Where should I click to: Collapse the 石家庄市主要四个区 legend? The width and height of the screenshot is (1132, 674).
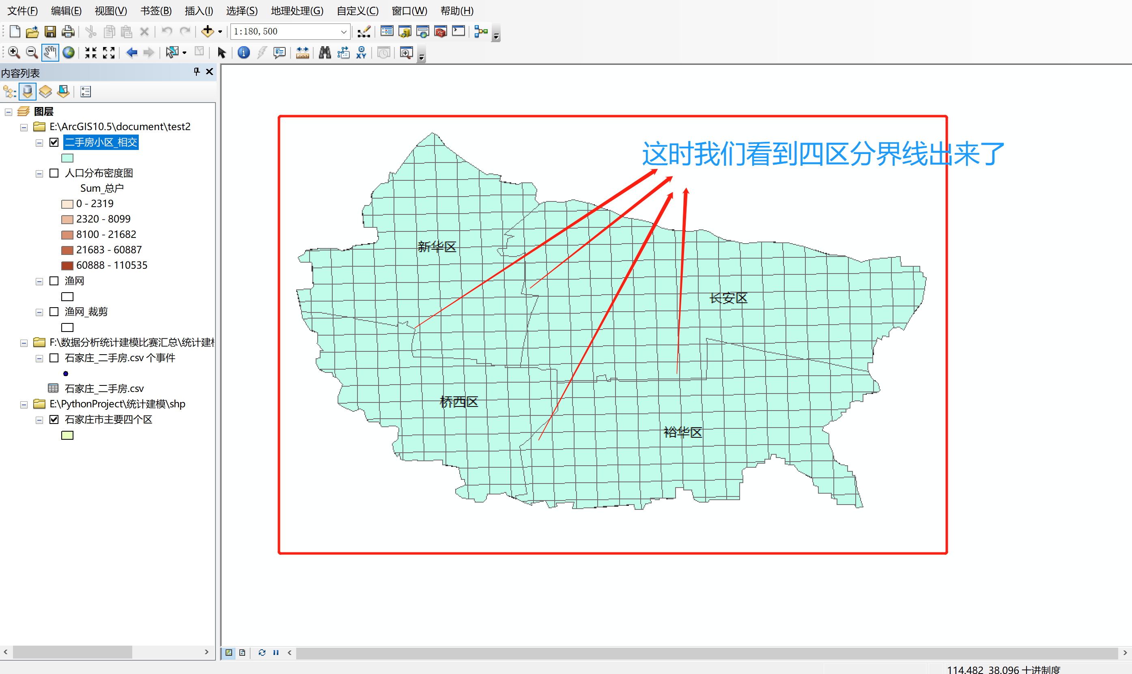point(39,419)
